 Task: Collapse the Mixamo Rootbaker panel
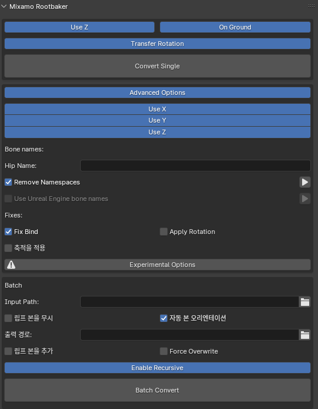[x=4, y=6]
